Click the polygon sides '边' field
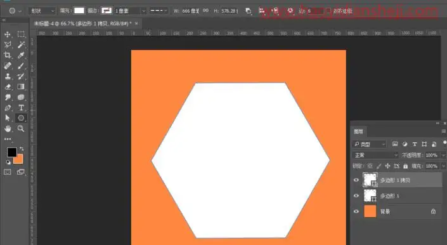The image size is (447, 245). click(x=316, y=11)
